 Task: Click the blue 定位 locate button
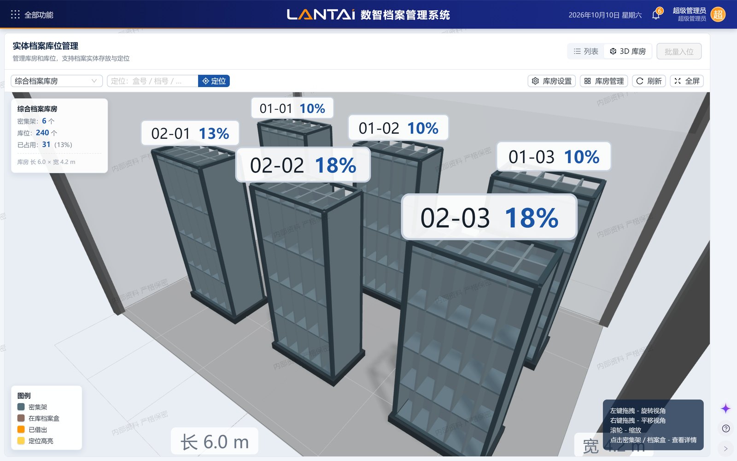coord(214,81)
